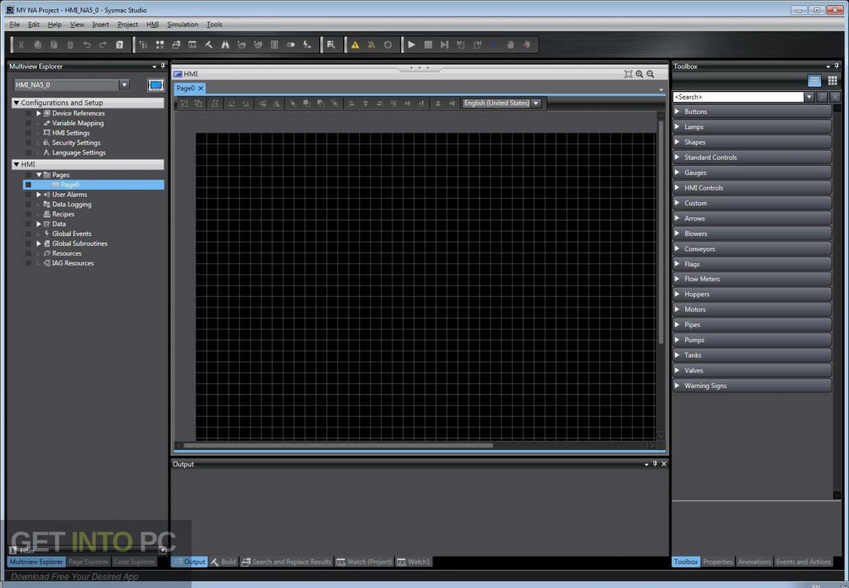Zoom out with the minus magnifier icon
This screenshot has height=588, width=849.
pyautogui.click(x=651, y=74)
